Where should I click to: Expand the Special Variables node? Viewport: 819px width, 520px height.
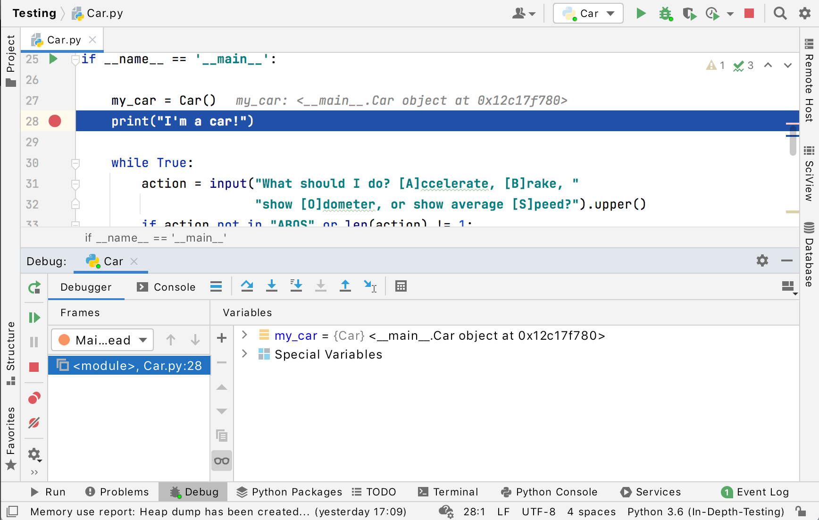point(244,354)
